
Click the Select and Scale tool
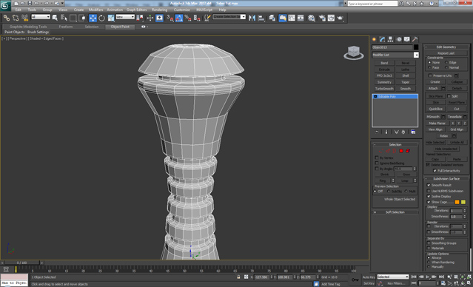(x=111, y=18)
